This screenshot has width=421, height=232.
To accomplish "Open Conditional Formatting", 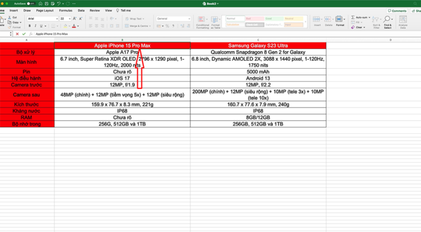I will tap(202, 22).
